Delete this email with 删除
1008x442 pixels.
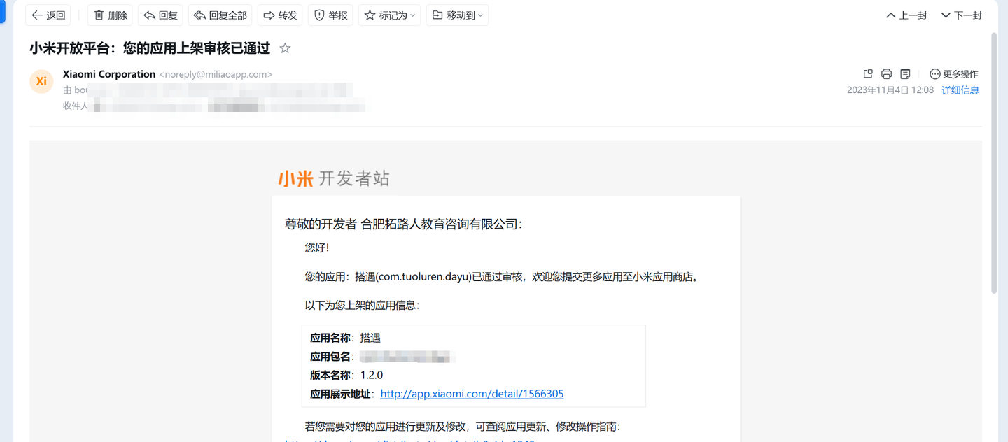coord(110,15)
